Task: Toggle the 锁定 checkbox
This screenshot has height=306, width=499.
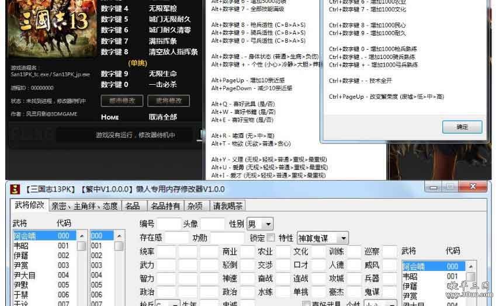Action: coord(270,238)
